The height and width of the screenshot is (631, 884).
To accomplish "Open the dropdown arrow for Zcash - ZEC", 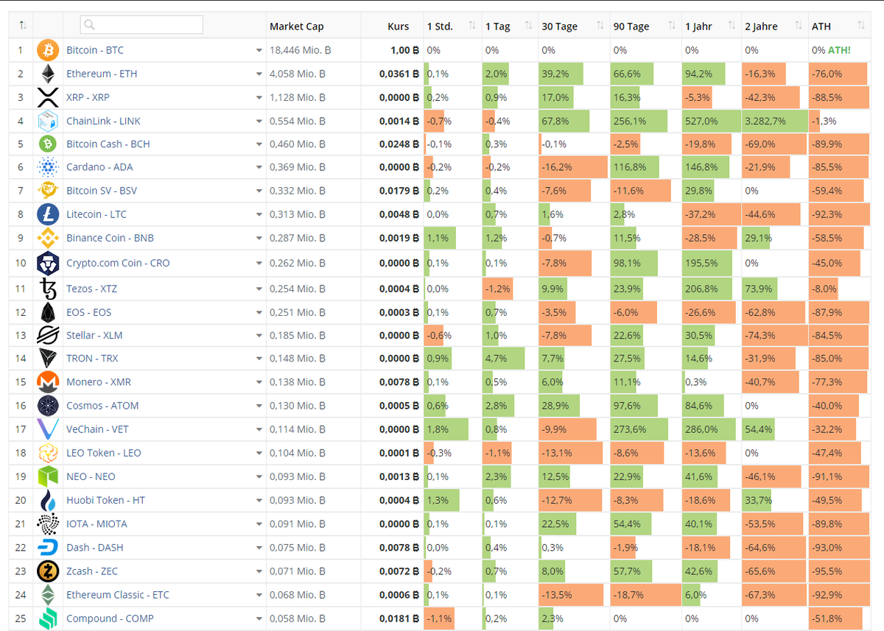I will click(259, 571).
